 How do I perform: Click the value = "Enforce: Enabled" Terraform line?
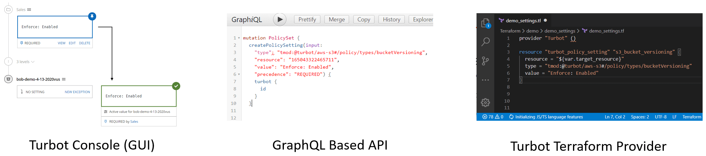point(562,73)
